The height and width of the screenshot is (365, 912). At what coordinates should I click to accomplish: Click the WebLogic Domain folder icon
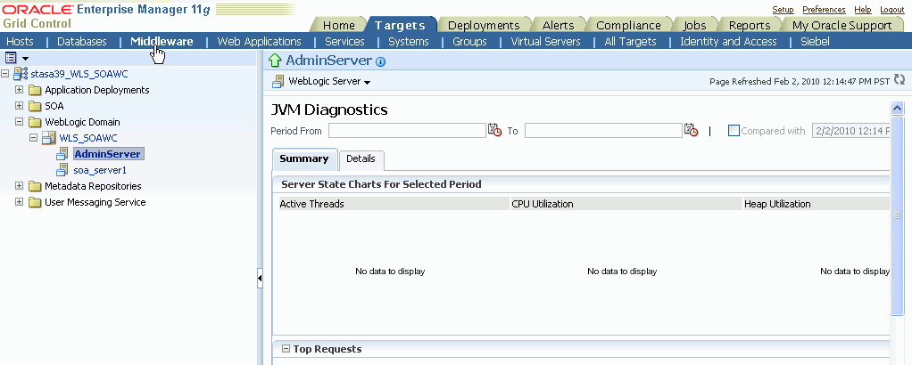pyautogui.click(x=35, y=122)
